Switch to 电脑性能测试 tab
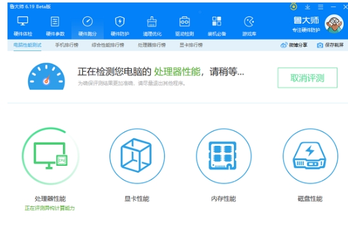The height and width of the screenshot is (225, 348). click(27, 45)
